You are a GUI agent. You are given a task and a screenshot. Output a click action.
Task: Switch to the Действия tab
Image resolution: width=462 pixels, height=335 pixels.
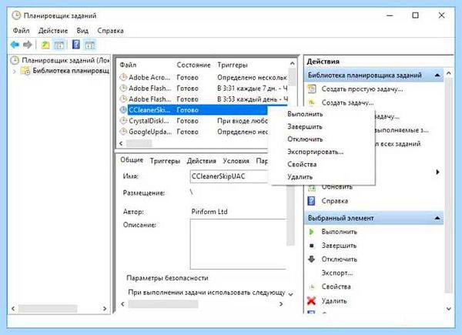tap(202, 161)
